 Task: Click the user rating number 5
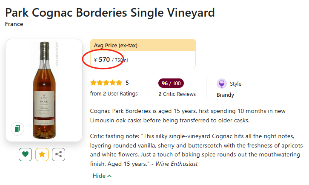(x=127, y=83)
